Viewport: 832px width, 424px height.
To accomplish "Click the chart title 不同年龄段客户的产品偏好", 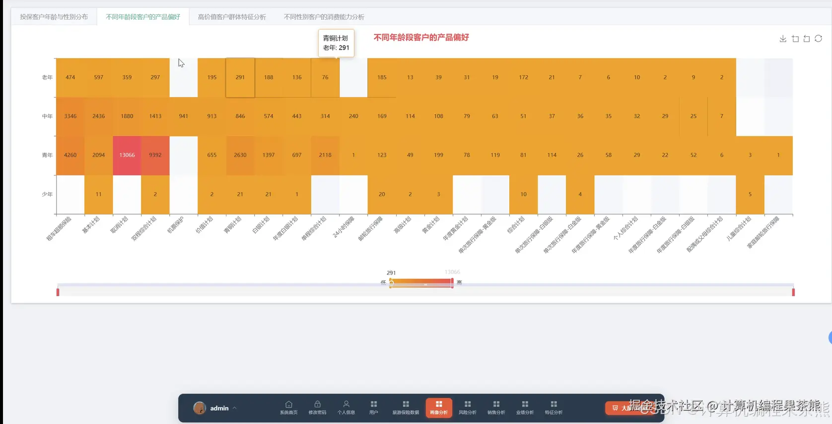I will [x=421, y=38].
